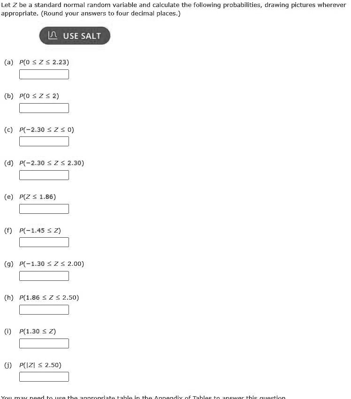Click the part (f) probability expression
The image size is (351, 399).
(40, 231)
